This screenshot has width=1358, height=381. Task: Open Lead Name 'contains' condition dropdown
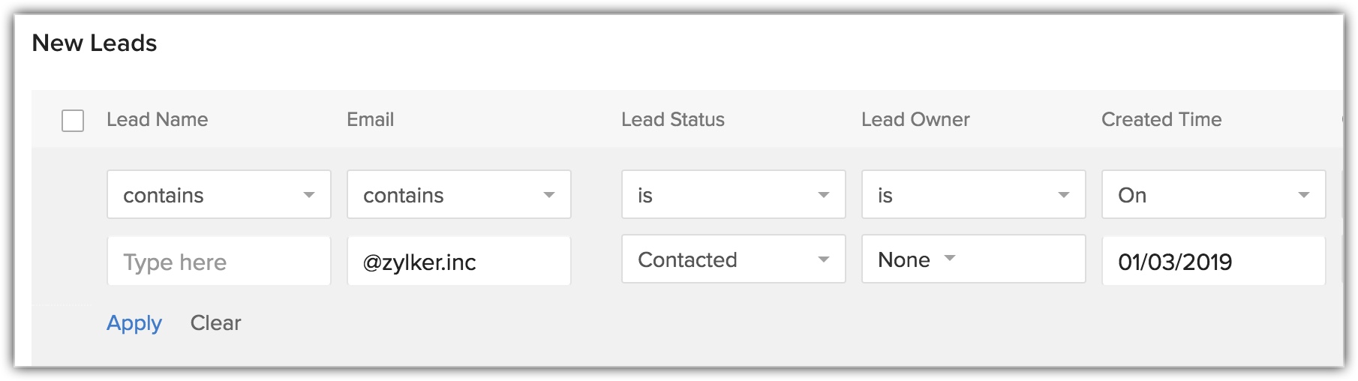tap(218, 195)
